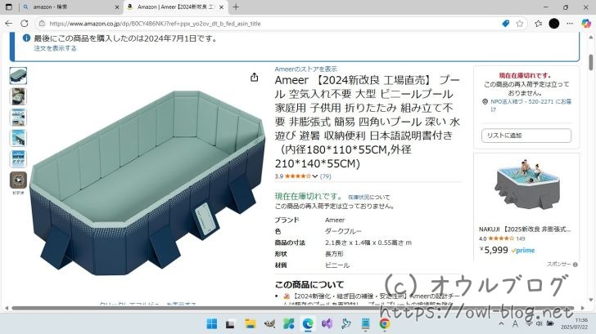Image resolution: width=596 pixels, height=334 pixels.
Task: Visit the Ameer store link
Action: (305, 69)
